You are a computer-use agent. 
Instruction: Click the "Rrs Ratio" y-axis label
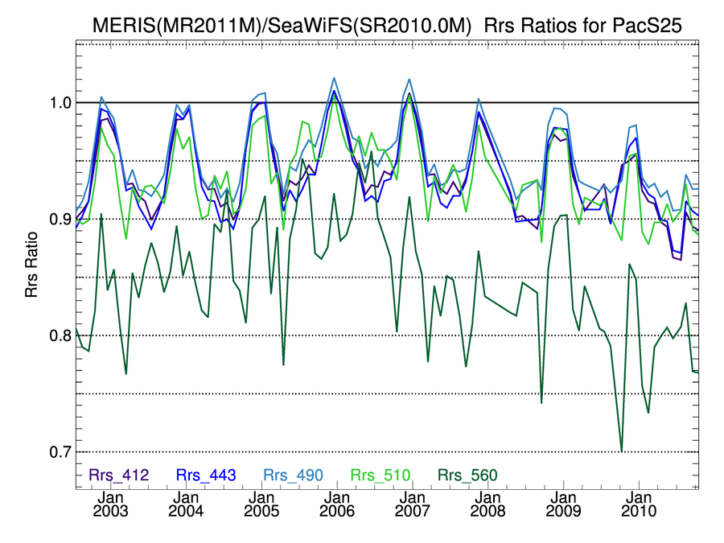click(31, 265)
